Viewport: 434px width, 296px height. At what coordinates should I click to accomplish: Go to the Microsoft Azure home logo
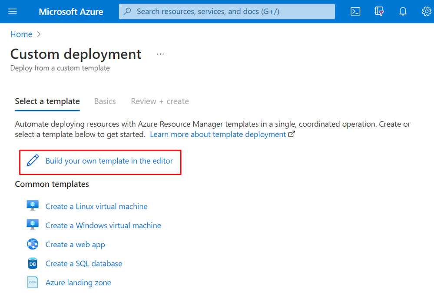pos(71,12)
